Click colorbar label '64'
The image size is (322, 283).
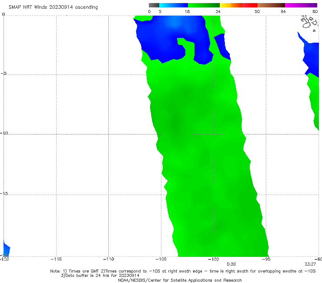coord(283,11)
